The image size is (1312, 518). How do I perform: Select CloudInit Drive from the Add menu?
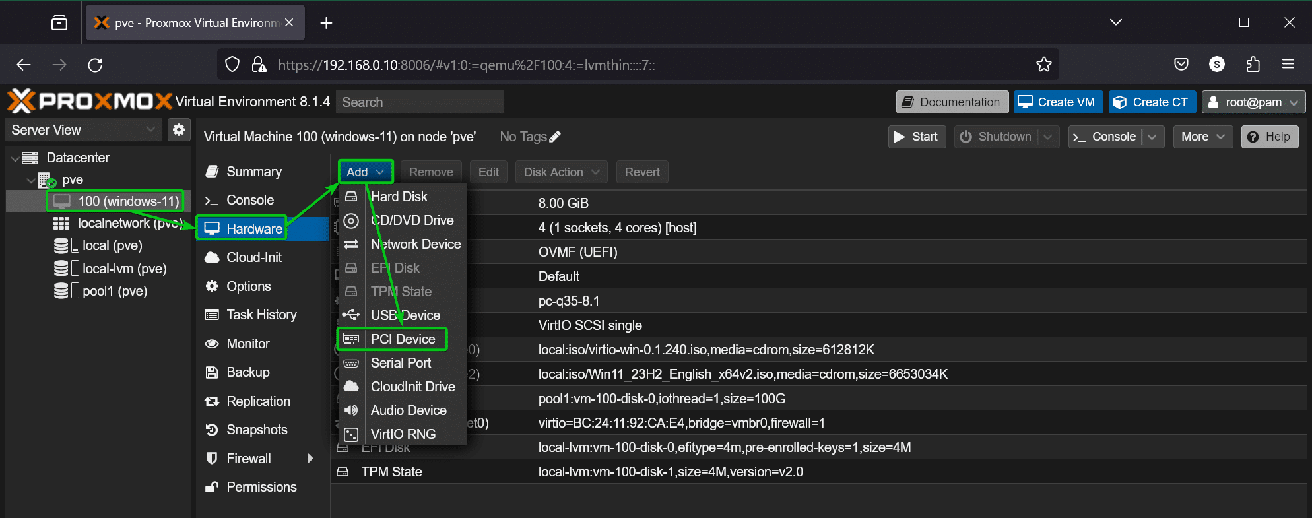pos(403,387)
